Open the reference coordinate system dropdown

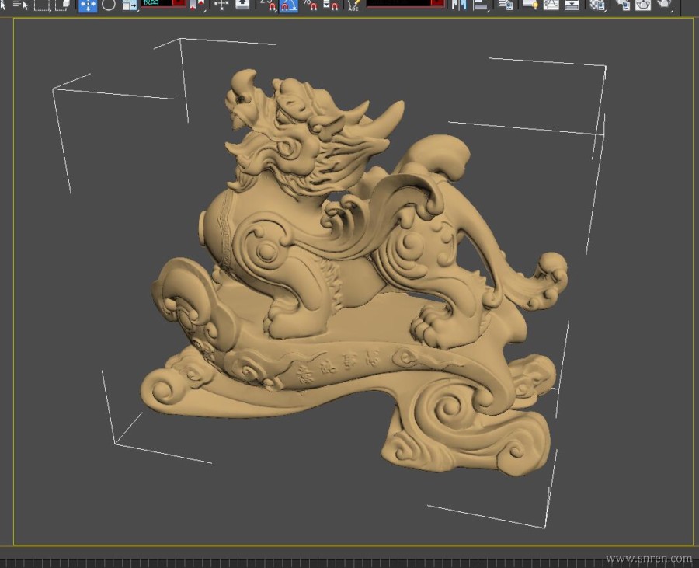(x=164, y=3)
